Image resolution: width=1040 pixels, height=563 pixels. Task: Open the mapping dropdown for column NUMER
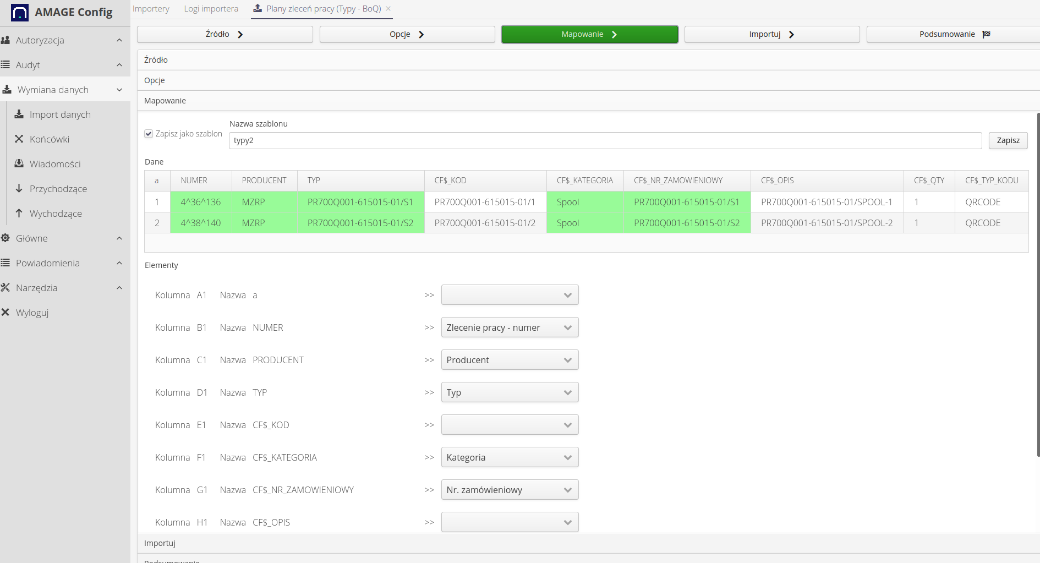510,327
